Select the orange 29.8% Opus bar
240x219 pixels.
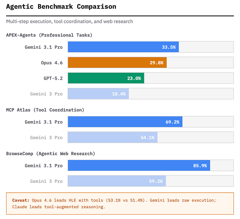tap(117, 62)
